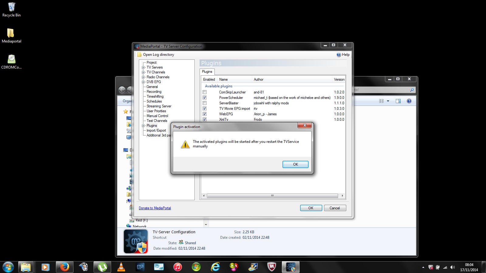Select the Plugins tab
Image resolution: width=486 pixels, height=273 pixels.
[207, 72]
